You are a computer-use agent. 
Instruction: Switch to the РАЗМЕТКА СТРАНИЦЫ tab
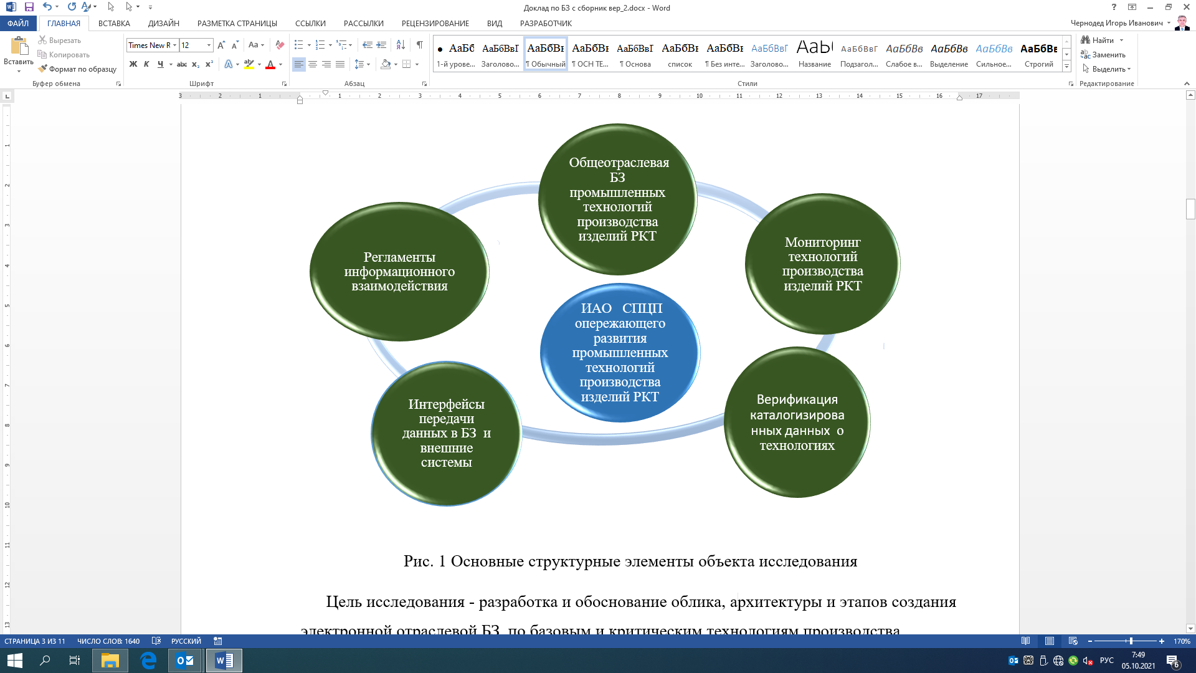coord(237,24)
